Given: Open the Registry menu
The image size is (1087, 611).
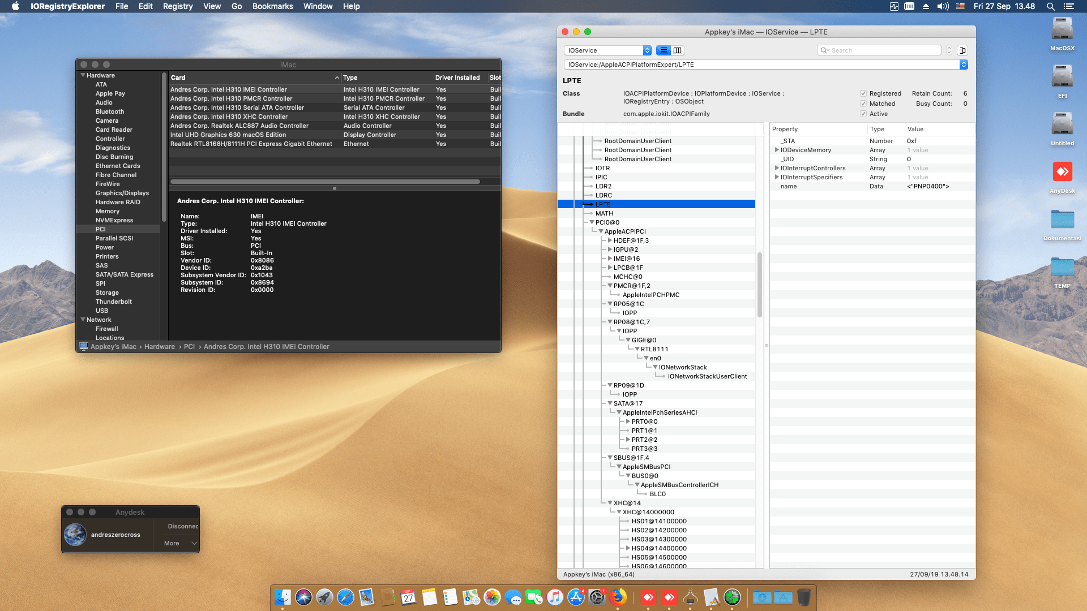Looking at the screenshot, I should pos(178,6).
